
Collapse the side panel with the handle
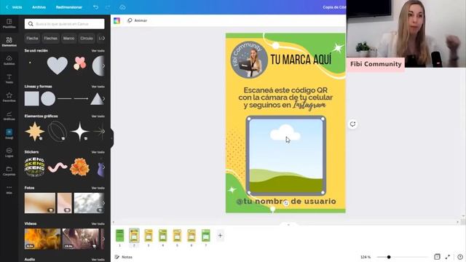[x=111, y=138]
